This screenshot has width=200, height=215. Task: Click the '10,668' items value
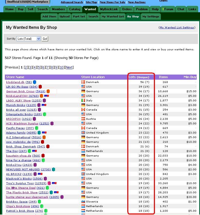point(163,91)
